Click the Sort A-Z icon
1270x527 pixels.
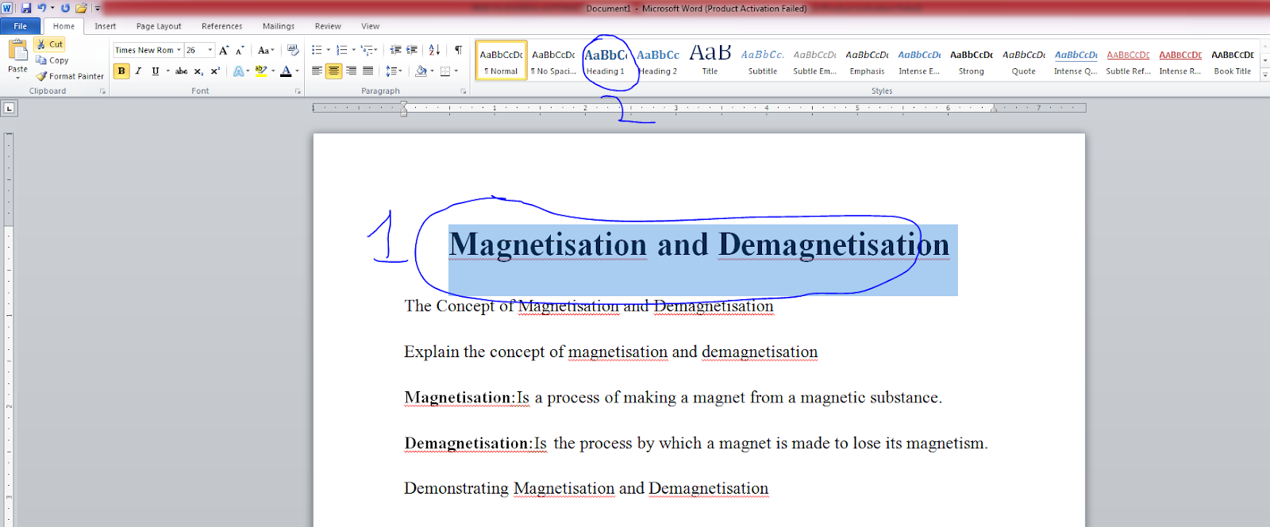pos(434,50)
